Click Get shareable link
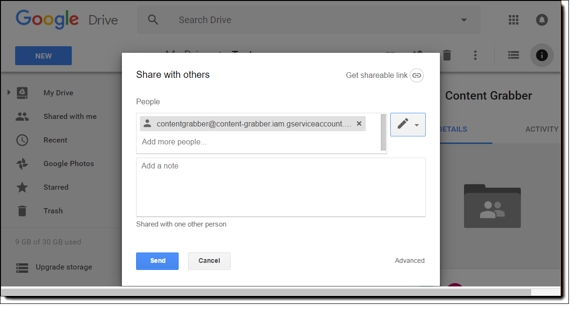576x311 pixels. click(x=385, y=76)
